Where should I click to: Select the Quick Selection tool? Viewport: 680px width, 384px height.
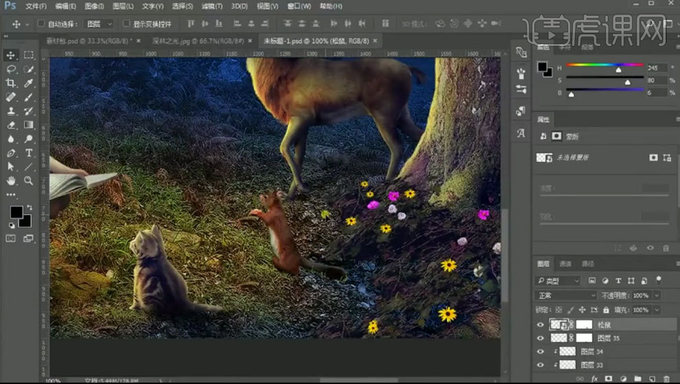(x=29, y=69)
